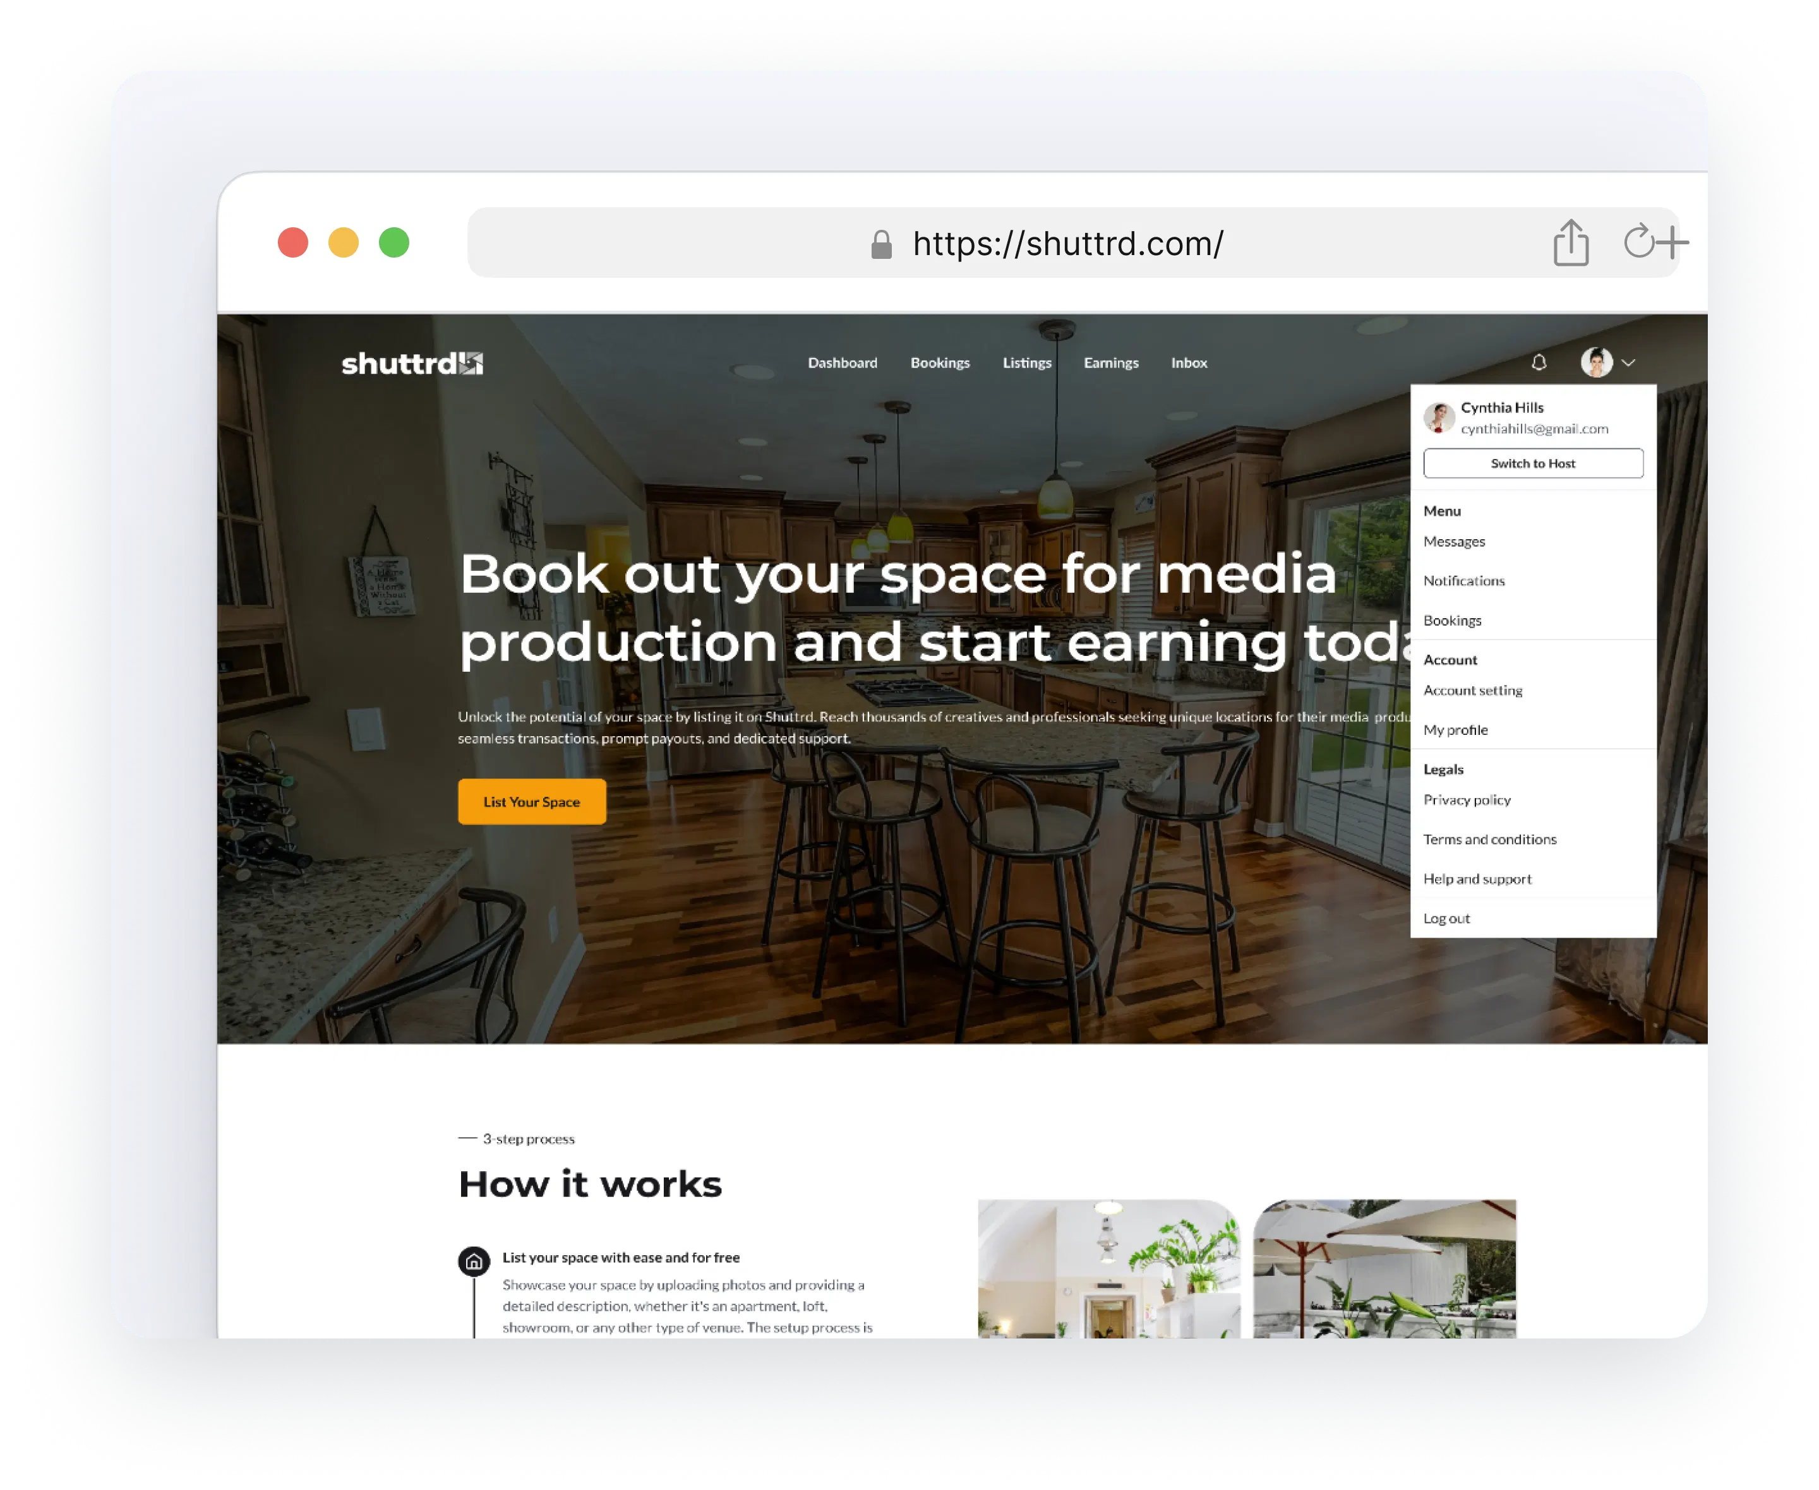Viewport: 1819px width, 1490px height.
Task: Select Terms and conditions under Legals
Action: tap(1490, 838)
